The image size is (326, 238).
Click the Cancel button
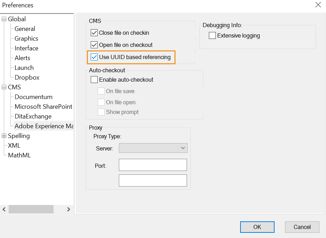pyautogui.click(x=302, y=227)
